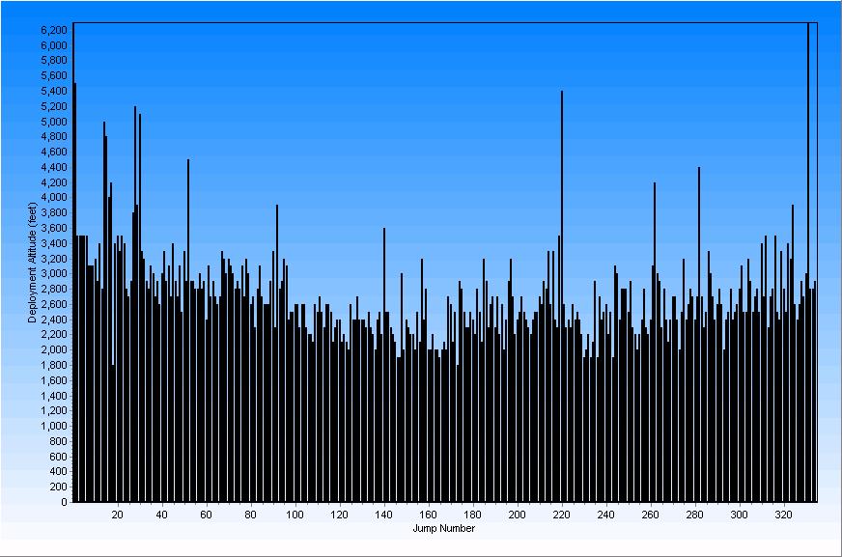Screen dimensions: 842x557
Task: Click the 3,900-foot bar near jump 92
Action: click(277, 353)
